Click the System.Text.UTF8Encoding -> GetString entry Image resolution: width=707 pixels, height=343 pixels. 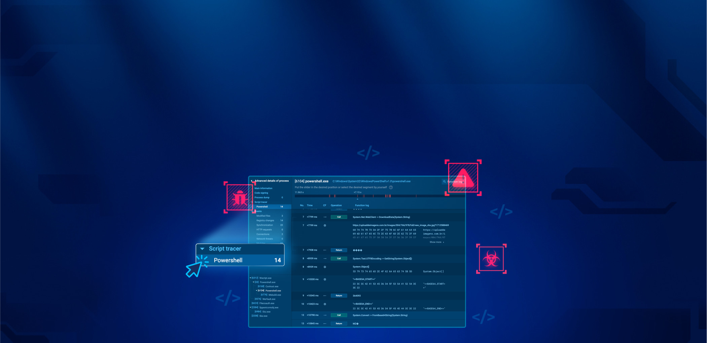point(382,259)
